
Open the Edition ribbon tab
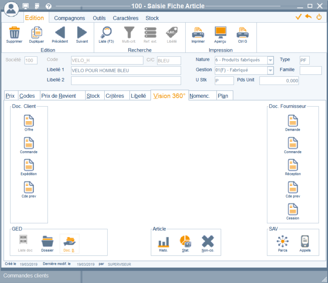pos(35,18)
